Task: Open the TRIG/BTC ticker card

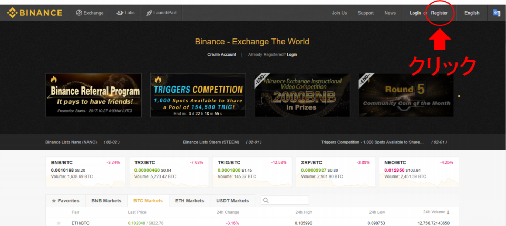Action: click(252, 172)
